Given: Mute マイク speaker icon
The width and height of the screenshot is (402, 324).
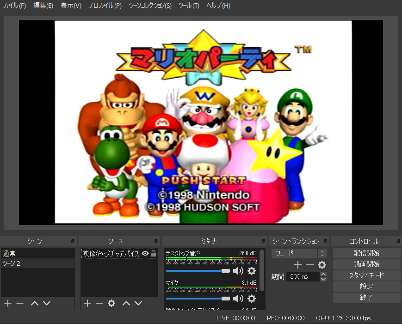Looking at the screenshot, I should pos(238,299).
